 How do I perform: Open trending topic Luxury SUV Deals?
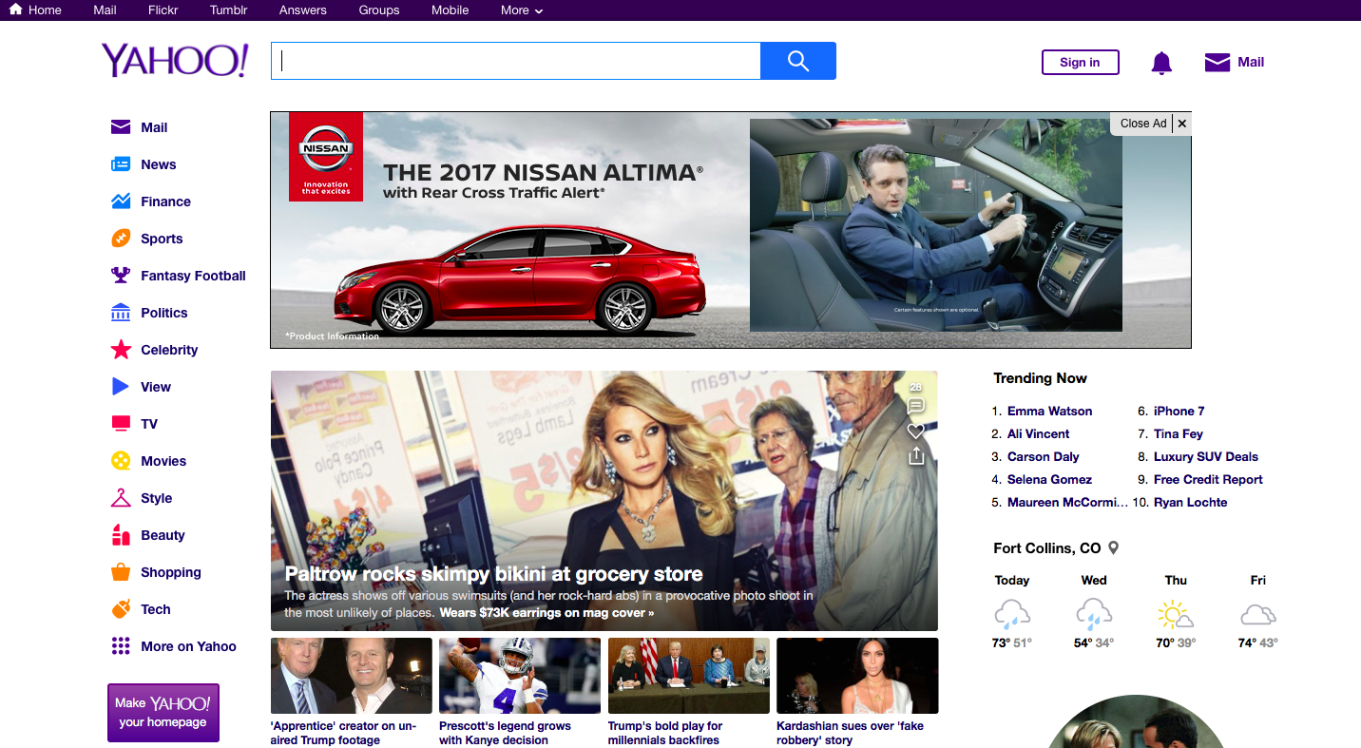pos(1206,457)
